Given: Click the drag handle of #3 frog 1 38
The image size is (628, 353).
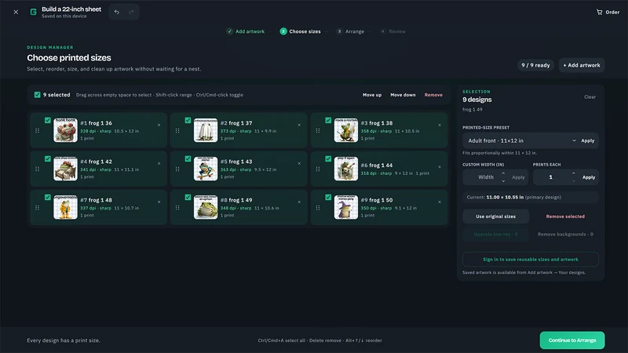Looking at the screenshot, I should pyautogui.click(x=318, y=130).
